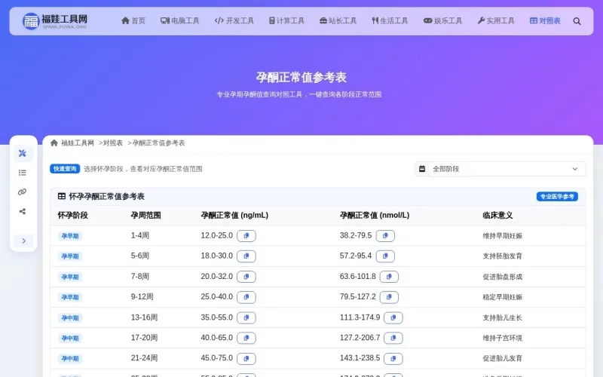Copy ng/mL value 40.0-65.0
Image resolution: width=603 pixels, height=377 pixels.
coord(246,338)
